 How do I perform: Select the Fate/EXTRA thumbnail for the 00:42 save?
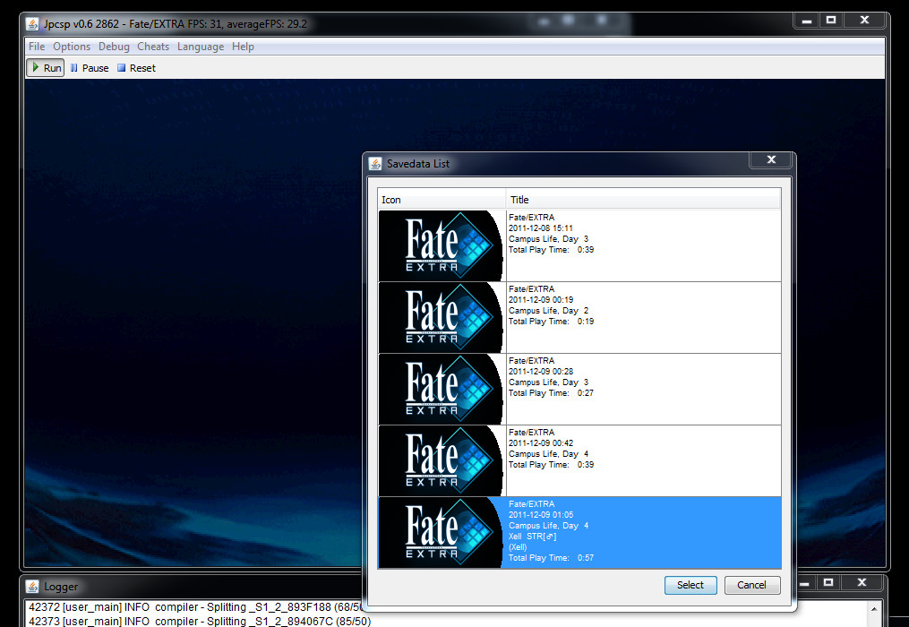pos(442,461)
